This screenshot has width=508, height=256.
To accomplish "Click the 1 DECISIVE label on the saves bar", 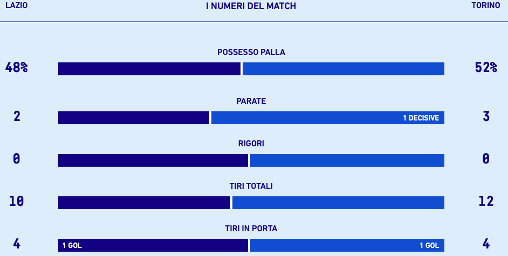I will (x=421, y=118).
